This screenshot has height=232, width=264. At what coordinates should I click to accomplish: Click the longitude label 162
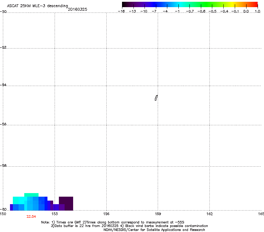[209, 214]
